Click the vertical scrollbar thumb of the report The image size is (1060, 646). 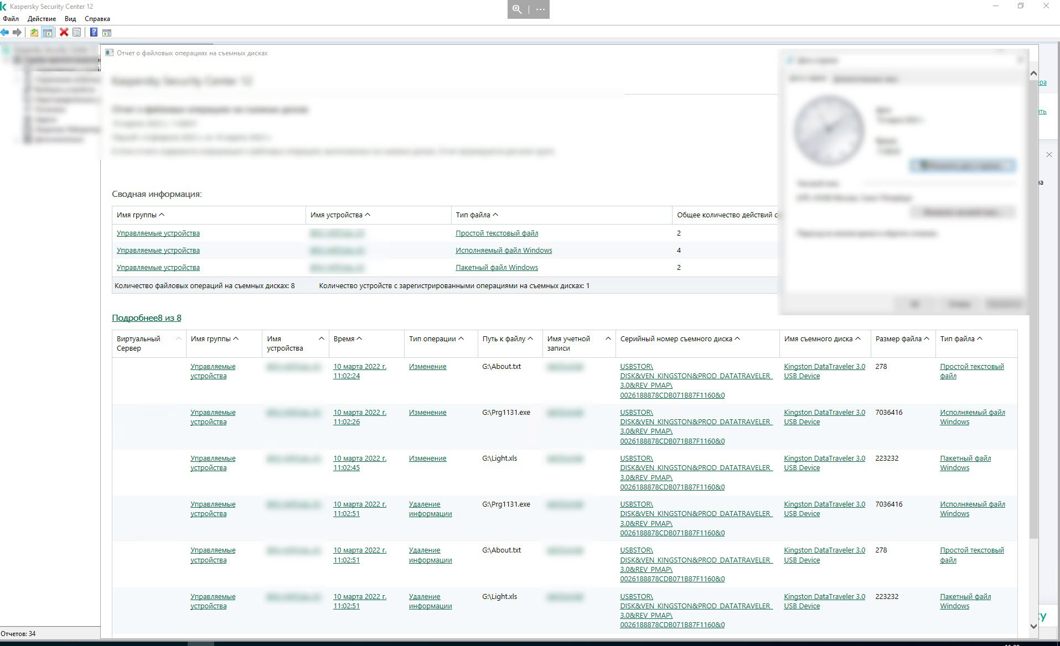(x=1033, y=310)
